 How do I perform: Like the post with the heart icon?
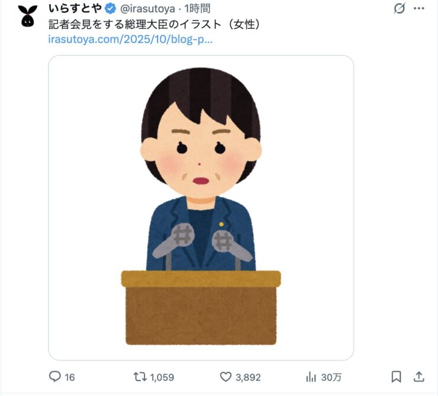click(x=226, y=376)
